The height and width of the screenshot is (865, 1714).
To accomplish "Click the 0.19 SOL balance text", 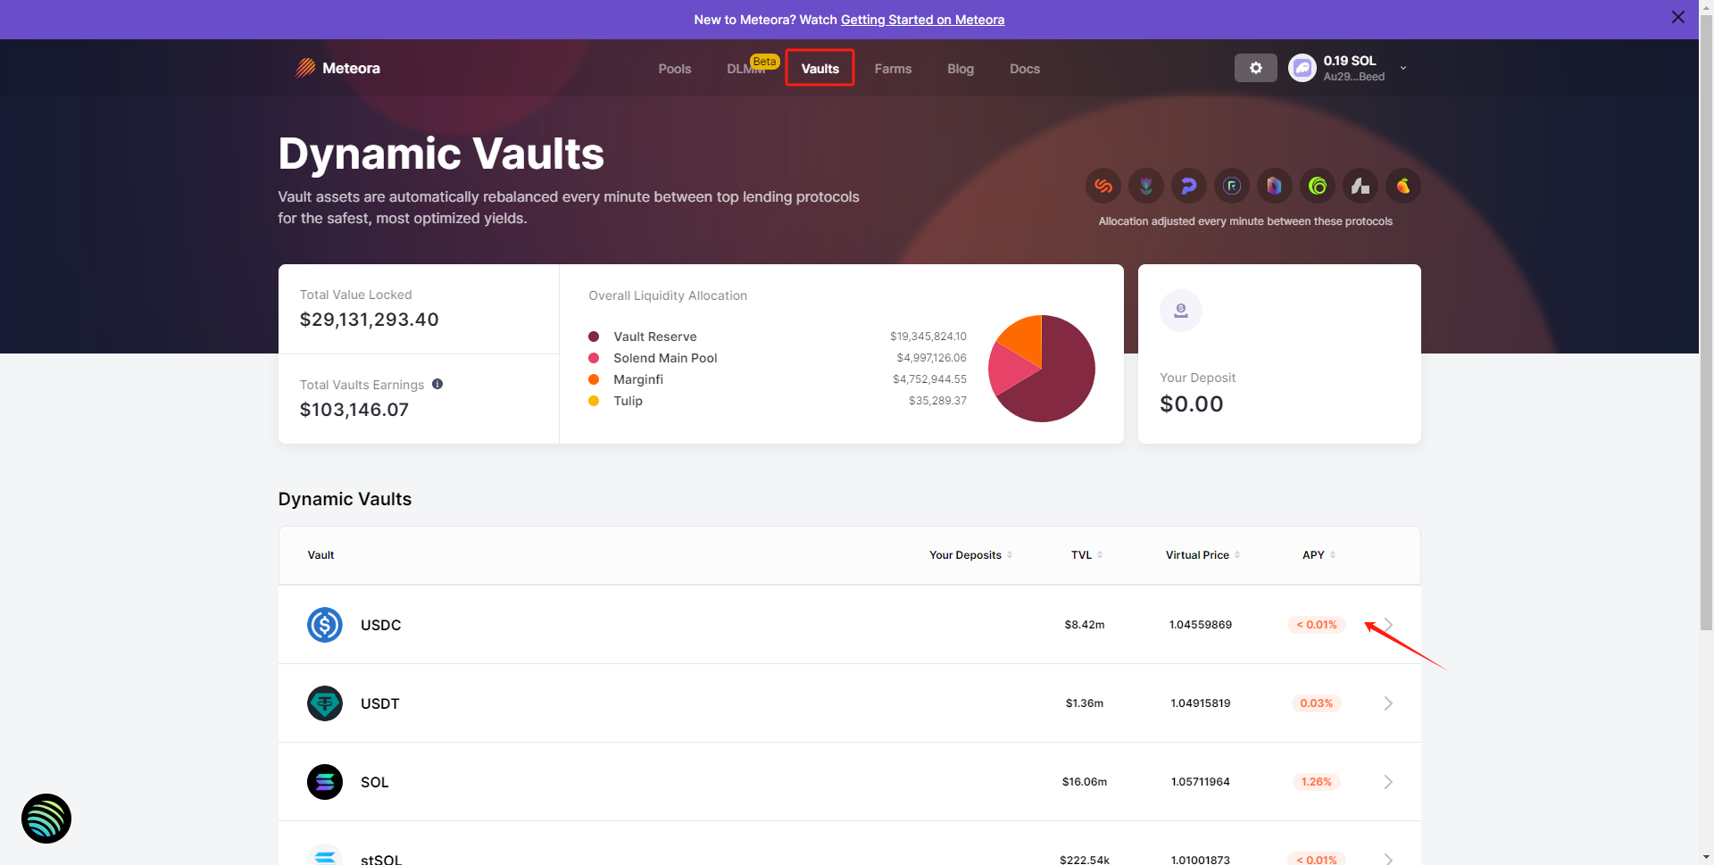I will tap(1350, 61).
